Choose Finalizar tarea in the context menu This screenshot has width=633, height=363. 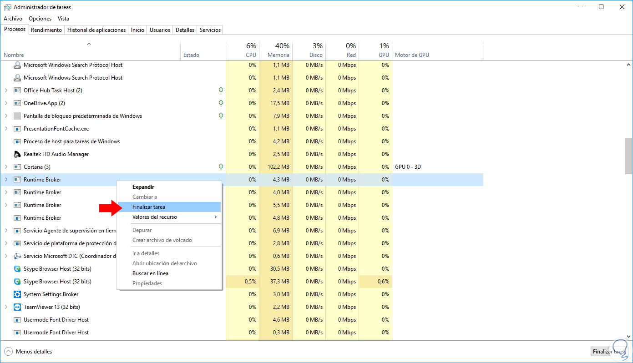[169, 207]
